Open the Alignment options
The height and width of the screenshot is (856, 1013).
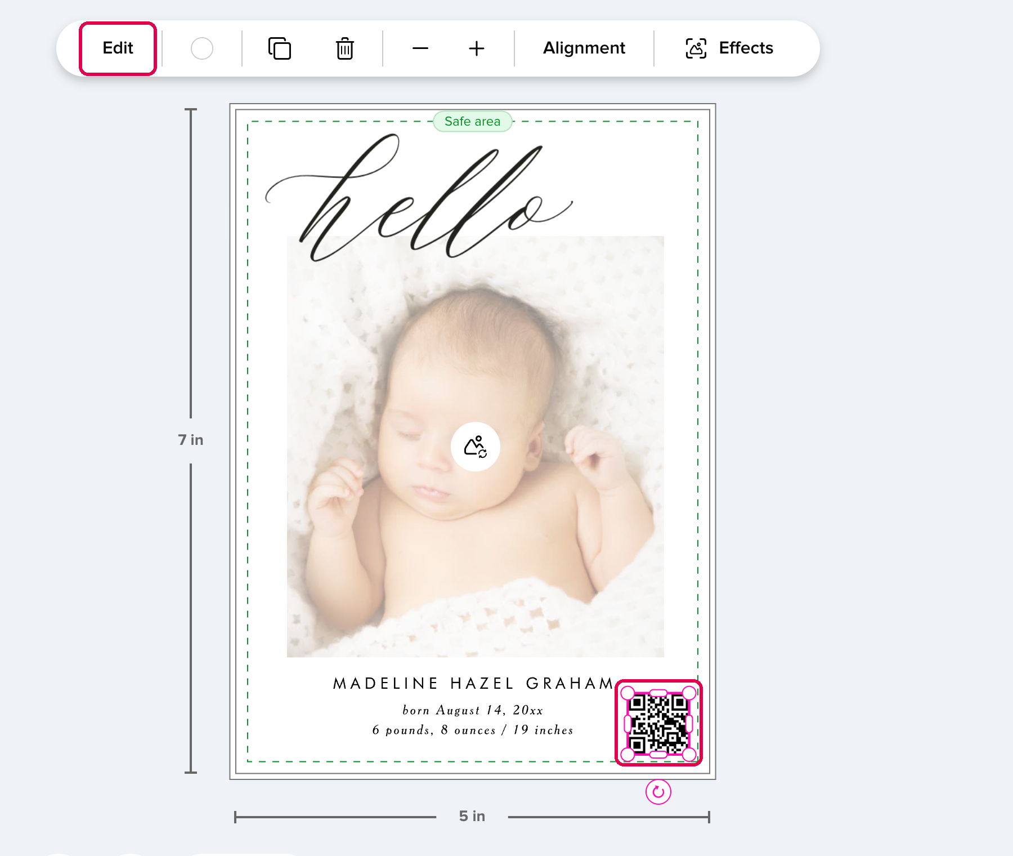click(584, 48)
